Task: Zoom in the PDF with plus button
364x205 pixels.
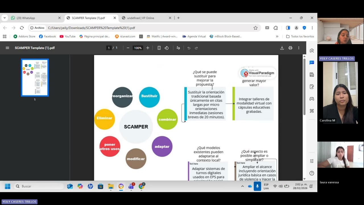Action: 148,48
